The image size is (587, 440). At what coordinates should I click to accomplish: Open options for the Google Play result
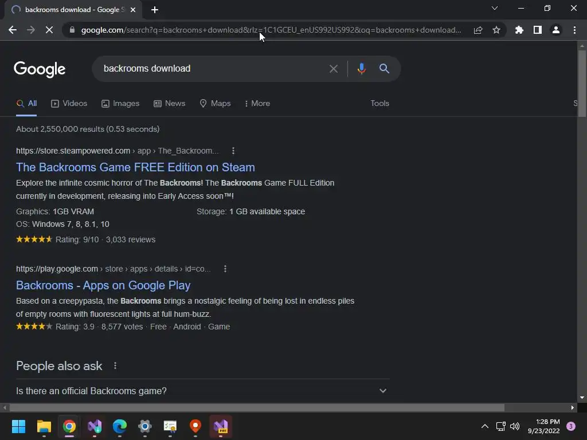coord(225,269)
